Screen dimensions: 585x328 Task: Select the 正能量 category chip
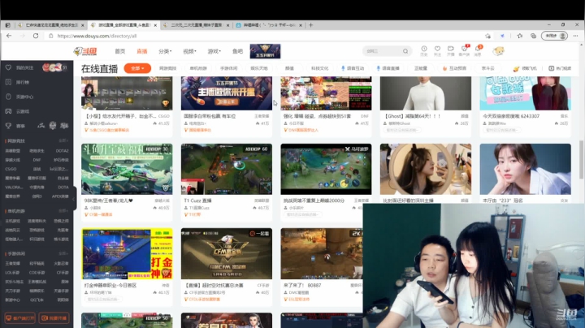(421, 68)
